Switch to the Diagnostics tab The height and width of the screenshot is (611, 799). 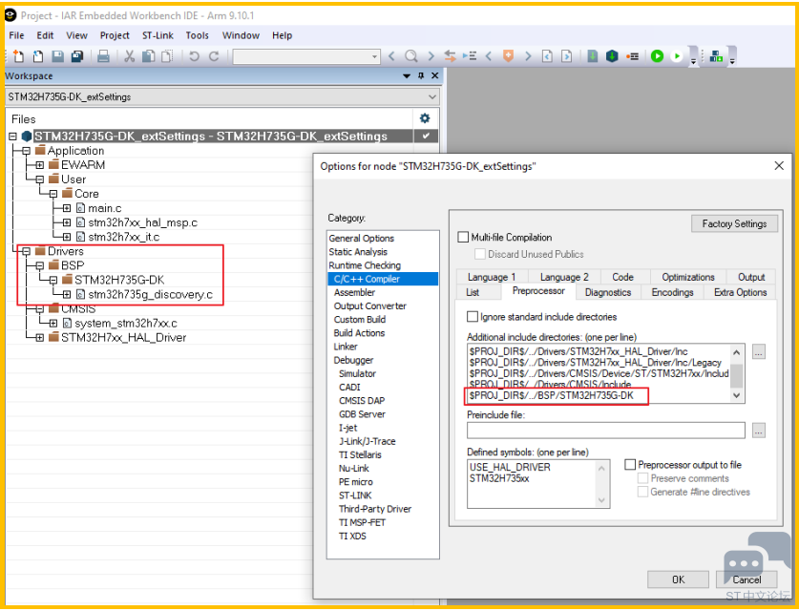[608, 292]
